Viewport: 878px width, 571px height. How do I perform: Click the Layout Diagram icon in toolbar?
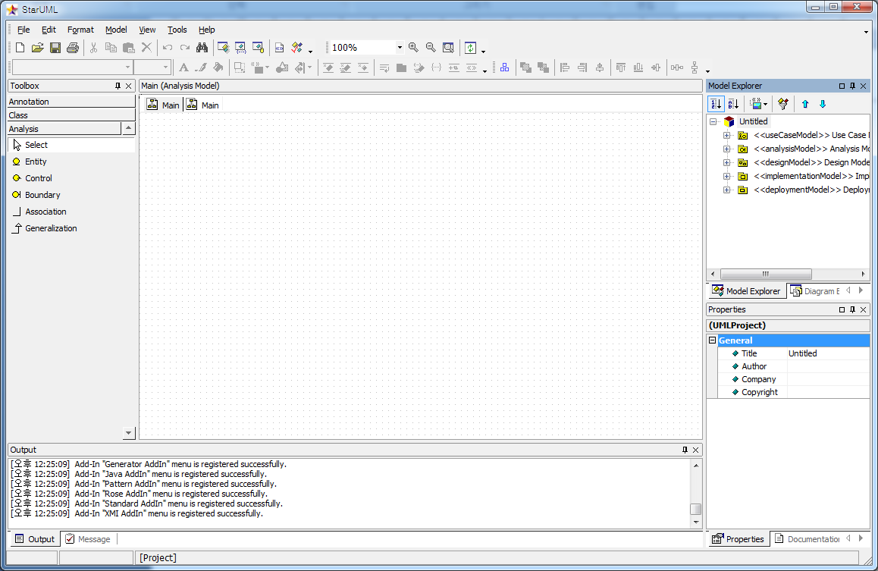504,67
